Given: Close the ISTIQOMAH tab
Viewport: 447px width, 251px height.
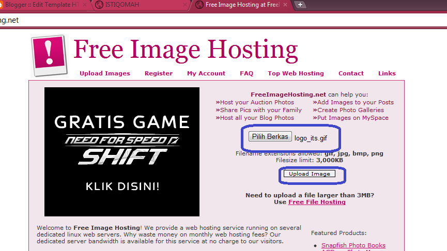Looking at the screenshot, I should [184, 5].
